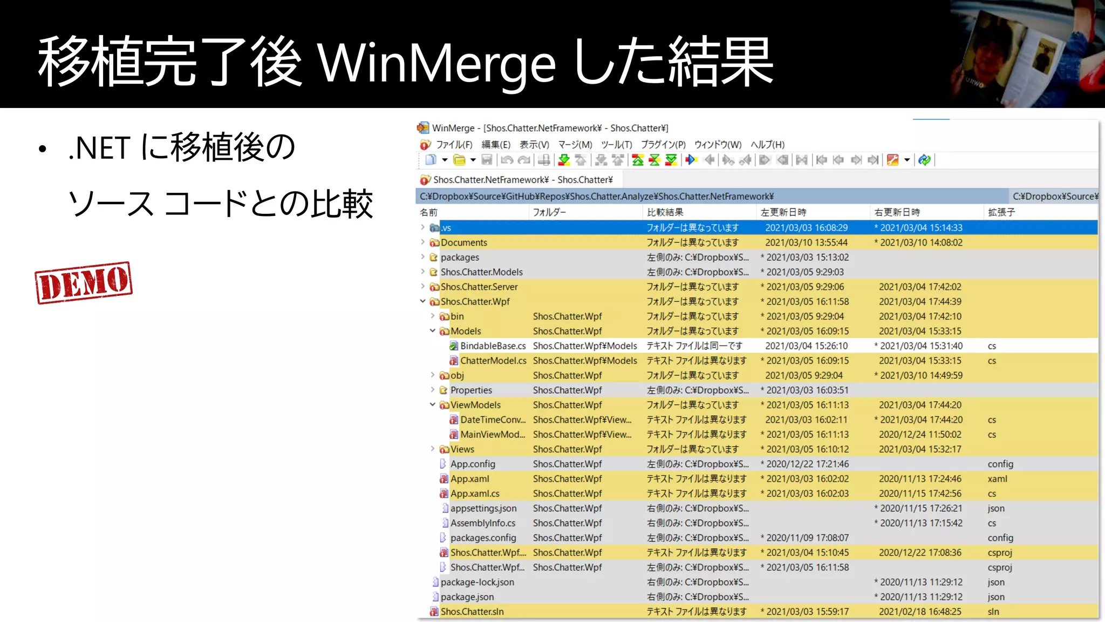Sort by the 名前 column header

(x=472, y=212)
